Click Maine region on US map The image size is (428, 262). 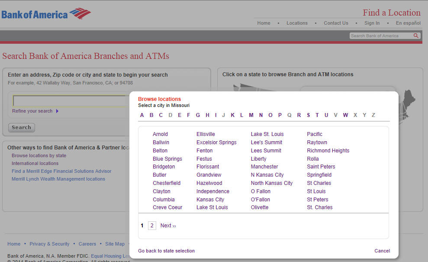coord(409,99)
